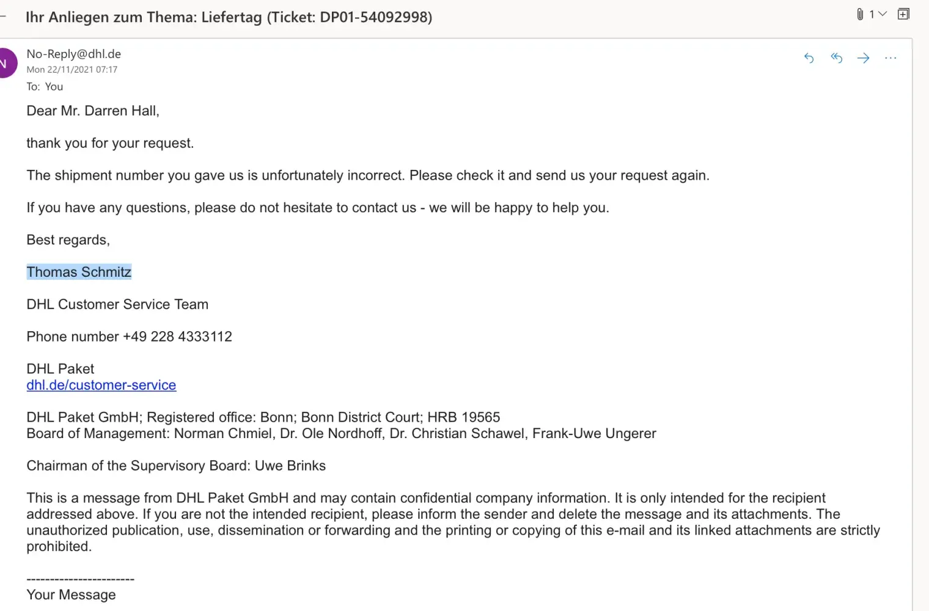
Task: Click the phone number +49 228 4333112
Action: pos(177,337)
